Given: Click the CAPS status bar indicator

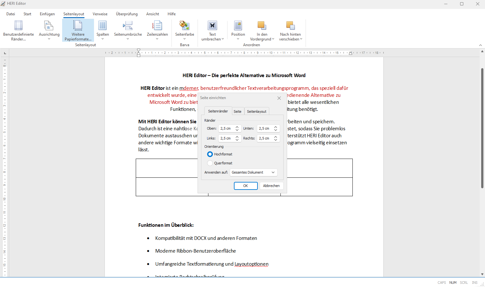Looking at the screenshot, I should [x=442, y=283].
